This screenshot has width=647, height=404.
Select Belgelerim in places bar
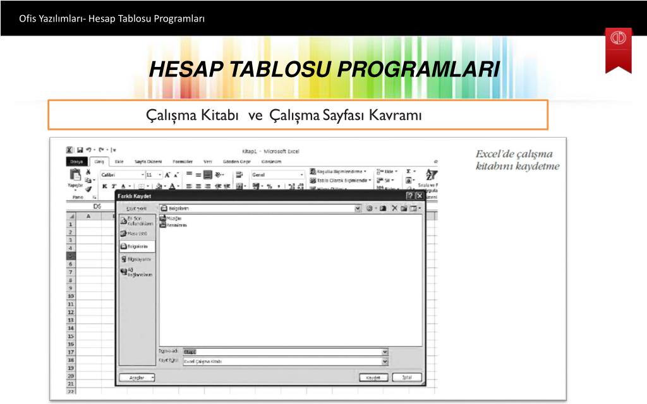point(137,247)
